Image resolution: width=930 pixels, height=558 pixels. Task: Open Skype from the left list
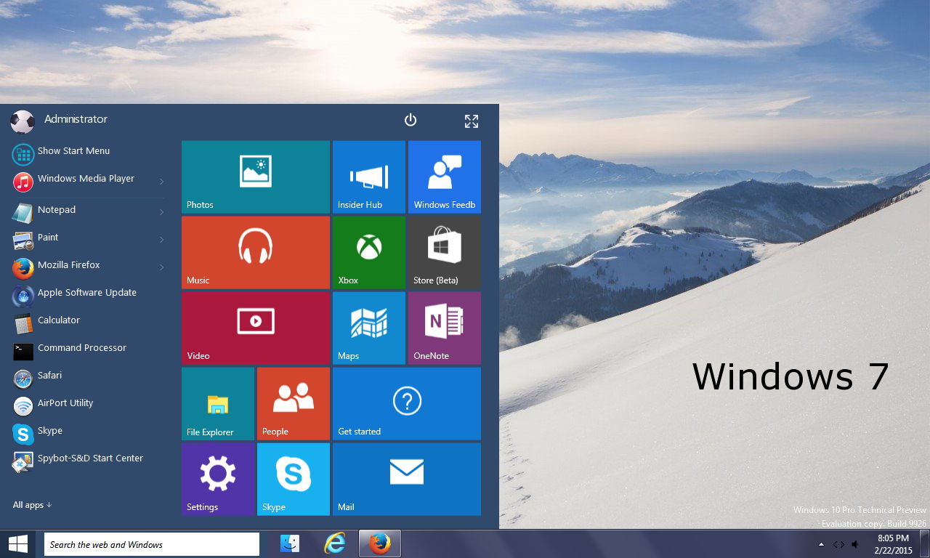click(x=87, y=433)
